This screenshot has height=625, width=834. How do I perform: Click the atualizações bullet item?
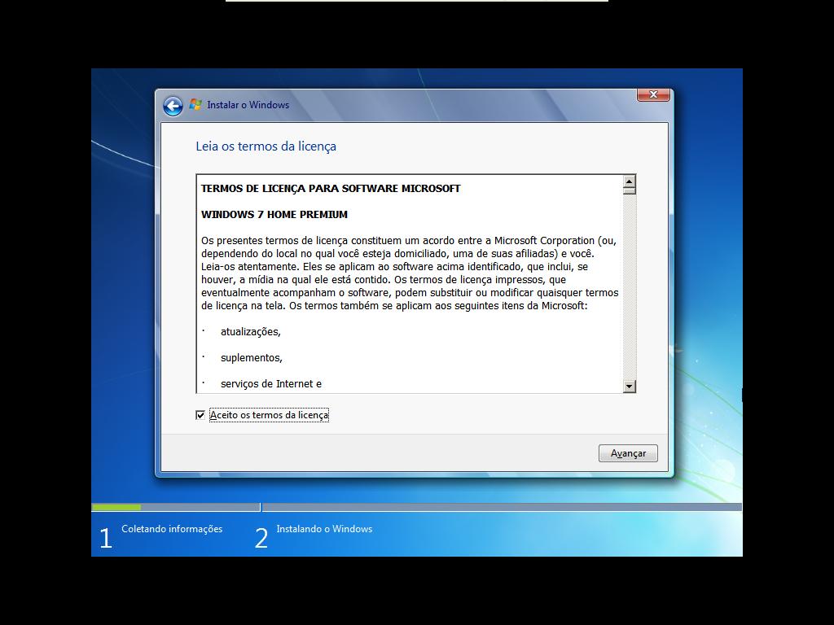point(251,332)
